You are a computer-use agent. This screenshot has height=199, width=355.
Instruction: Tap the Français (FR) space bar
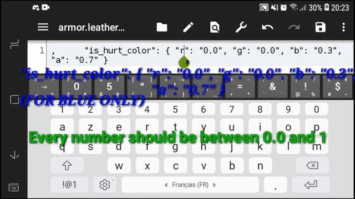point(190,185)
